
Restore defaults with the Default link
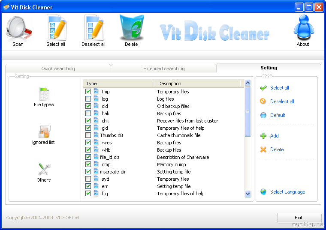(278, 115)
